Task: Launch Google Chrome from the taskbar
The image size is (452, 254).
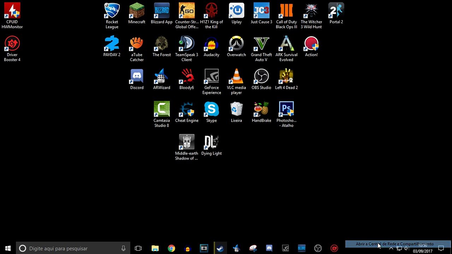Action: point(171,248)
